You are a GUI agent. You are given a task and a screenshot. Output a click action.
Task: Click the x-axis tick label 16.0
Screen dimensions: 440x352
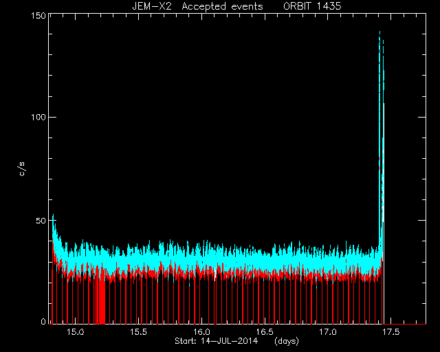[201, 332]
